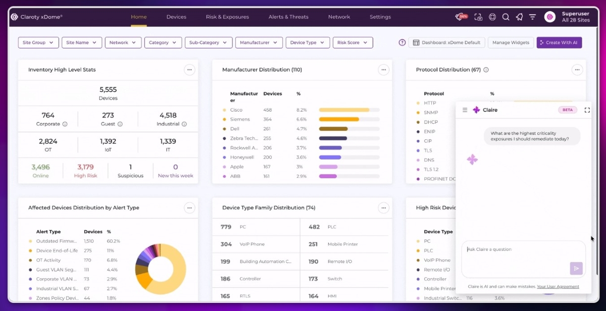Open the help lifebuoy icon
The image size is (606, 311).
pyautogui.click(x=492, y=17)
